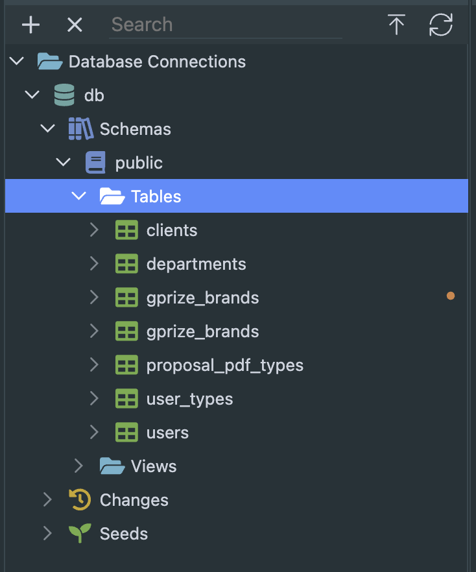476x572 pixels.
Task: Select the user_types table
Action: tap(189, 398)
